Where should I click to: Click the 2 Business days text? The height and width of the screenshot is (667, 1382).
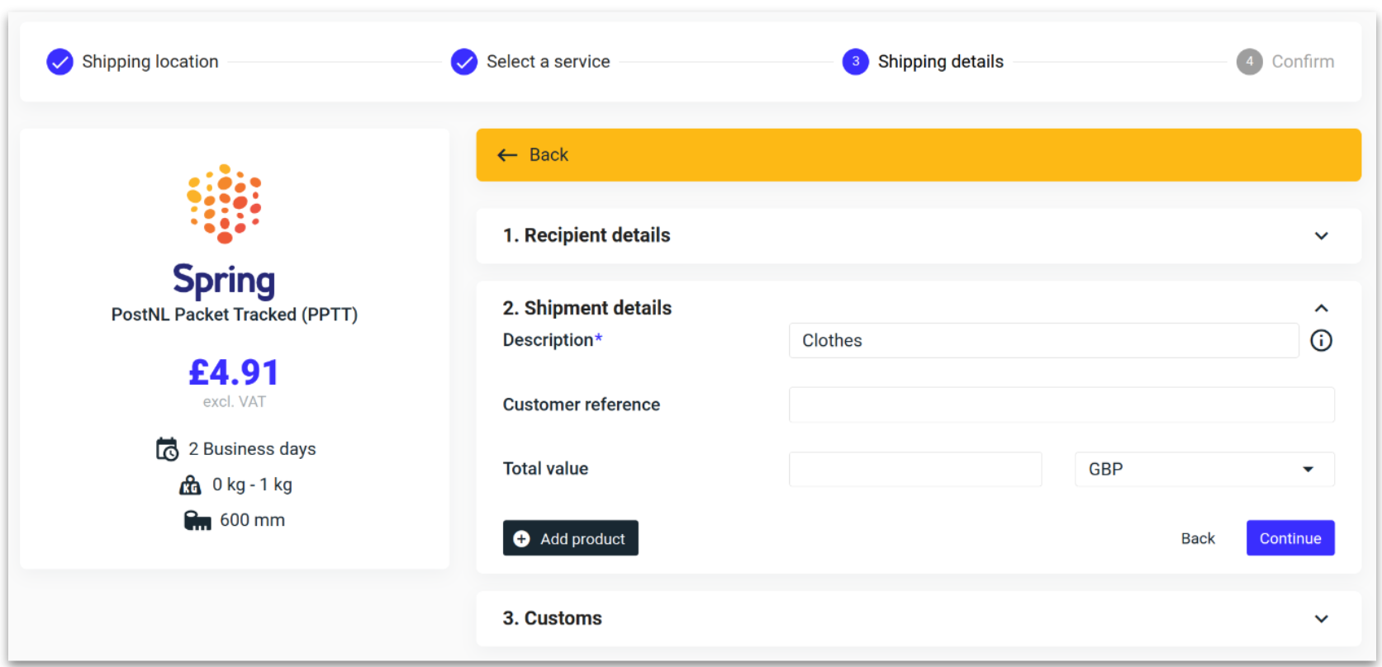252,449
